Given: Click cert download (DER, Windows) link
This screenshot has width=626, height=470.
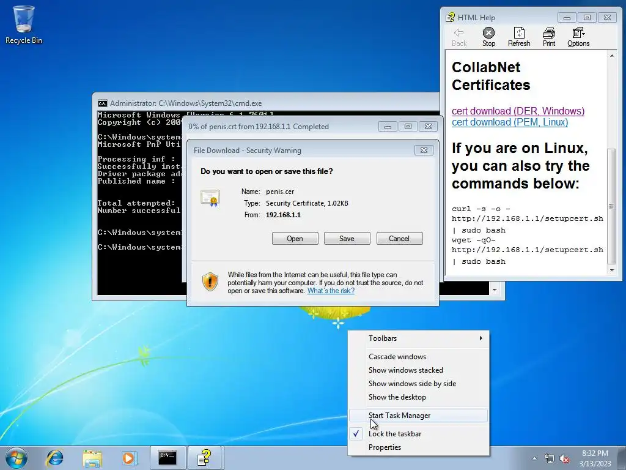Looking at the screenshot, I should point(518,111).
